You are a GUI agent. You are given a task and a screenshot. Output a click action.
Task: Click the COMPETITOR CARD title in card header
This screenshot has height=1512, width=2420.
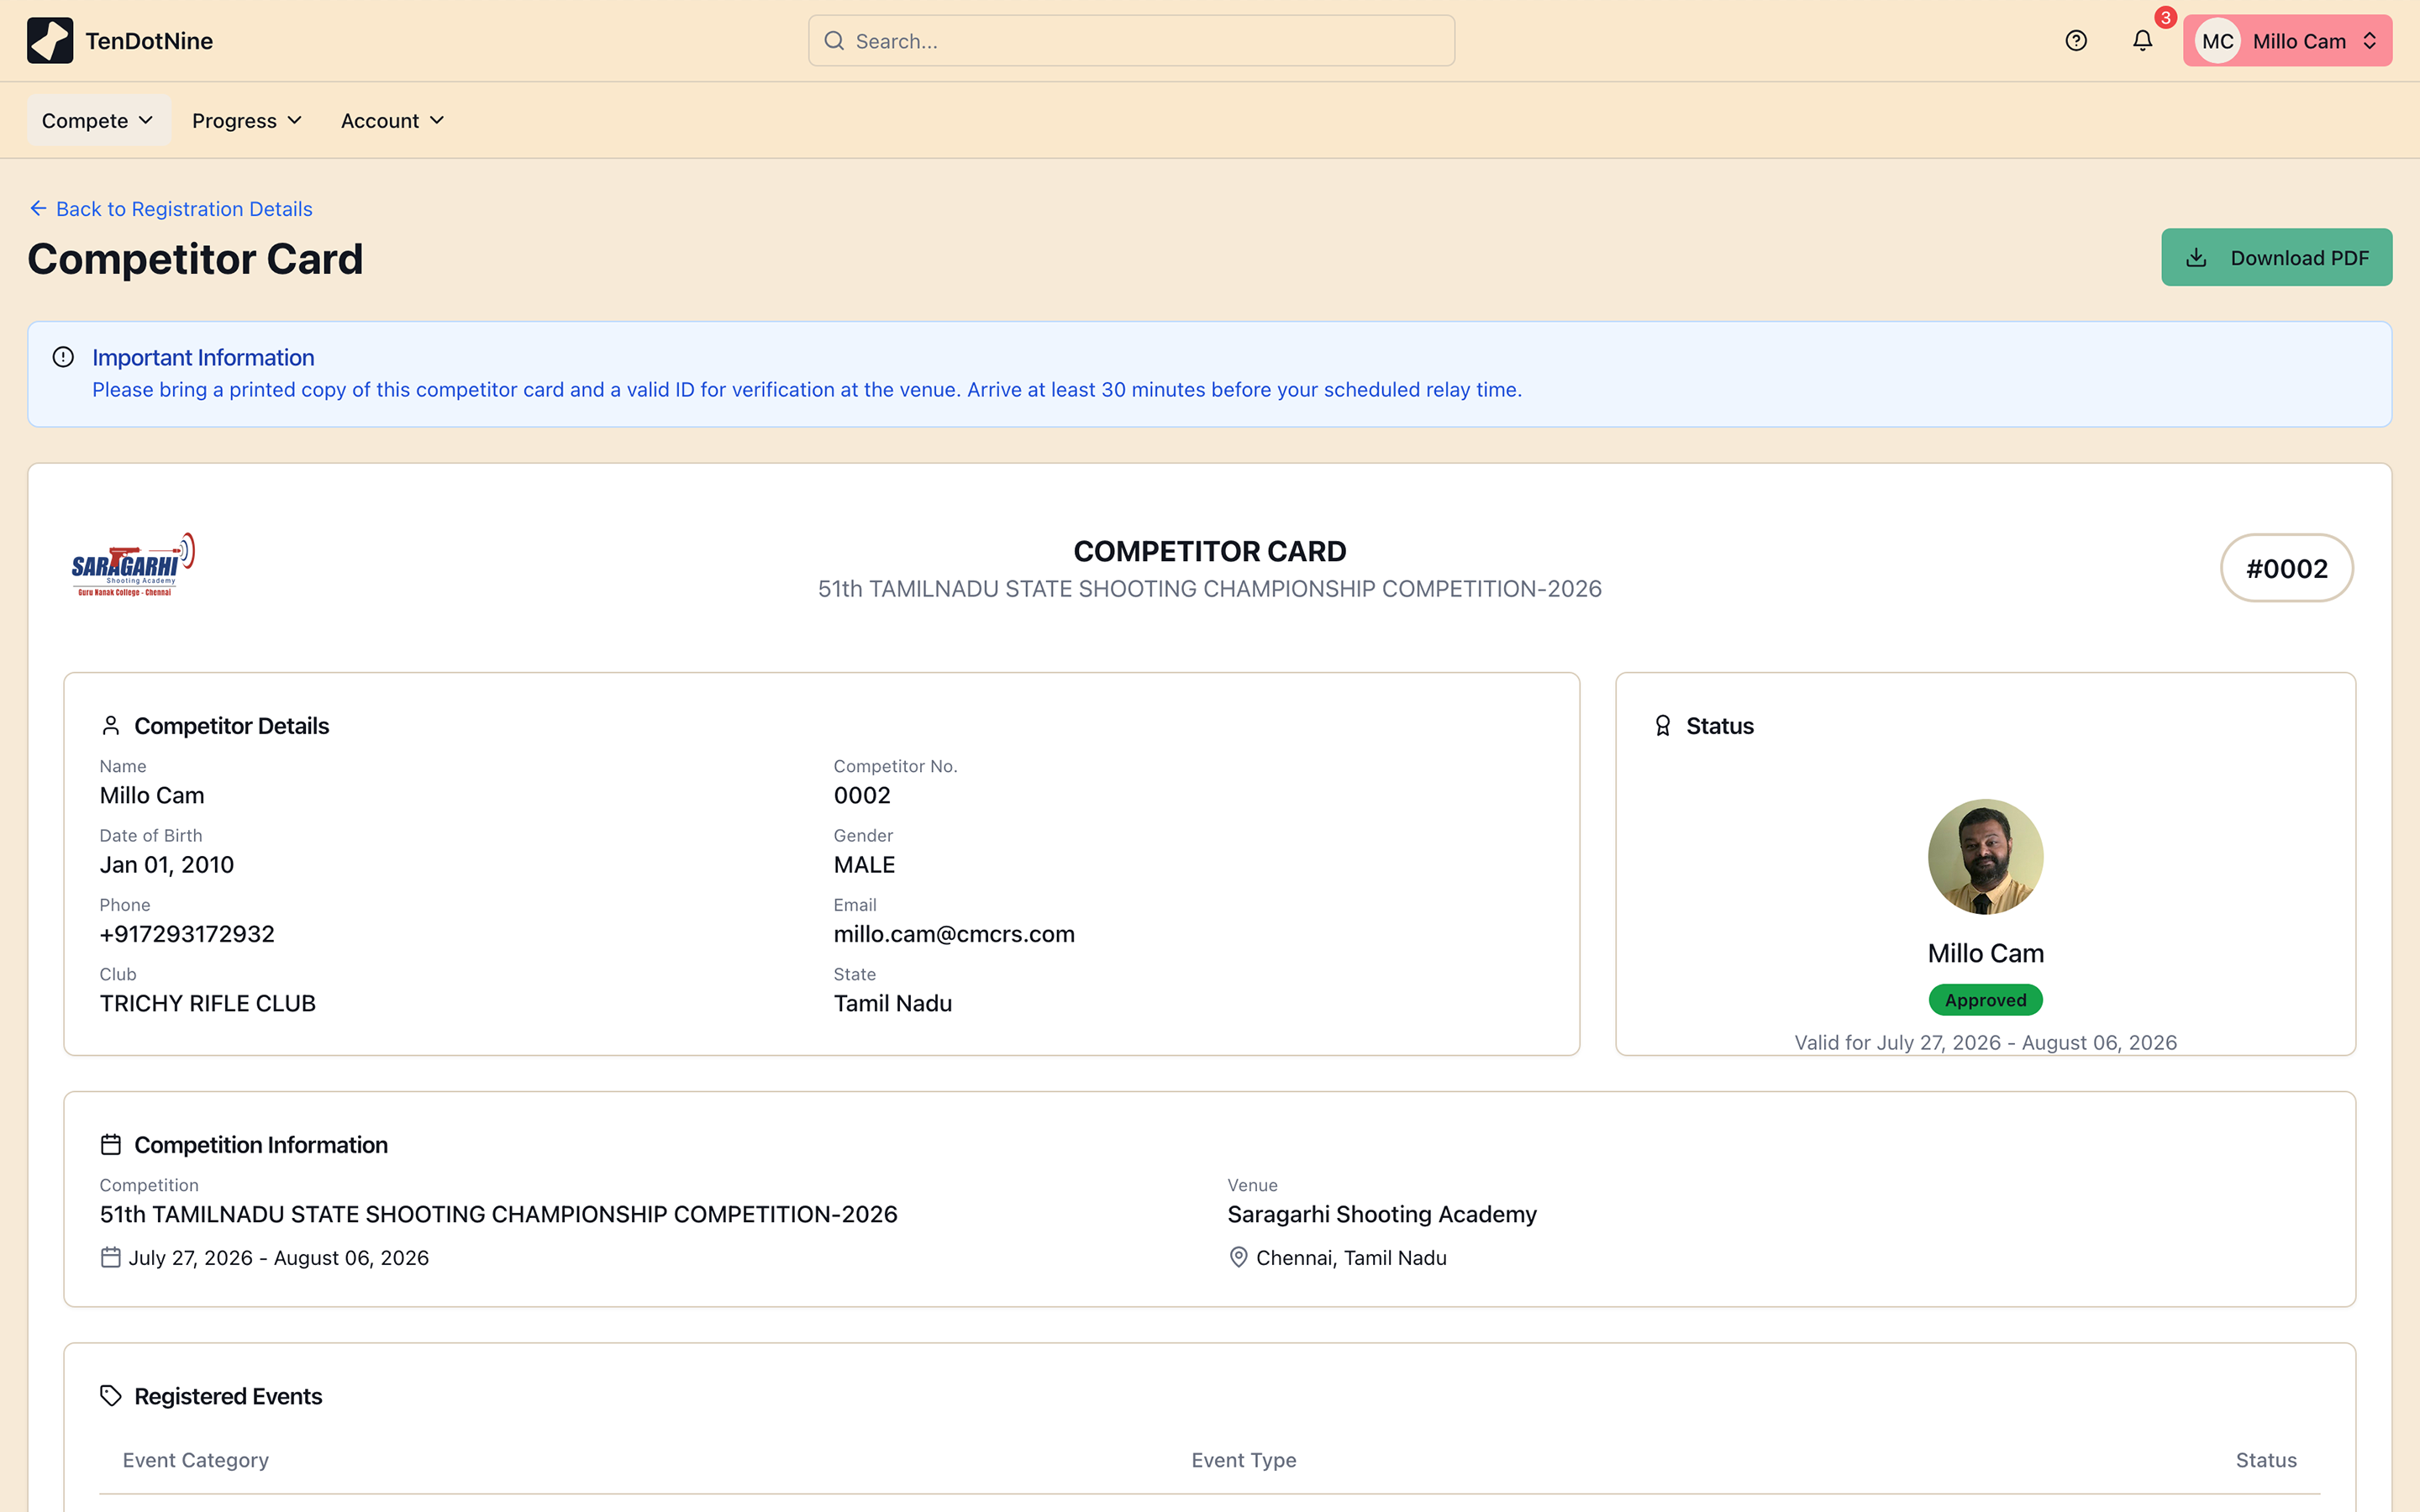[1210, 551]
